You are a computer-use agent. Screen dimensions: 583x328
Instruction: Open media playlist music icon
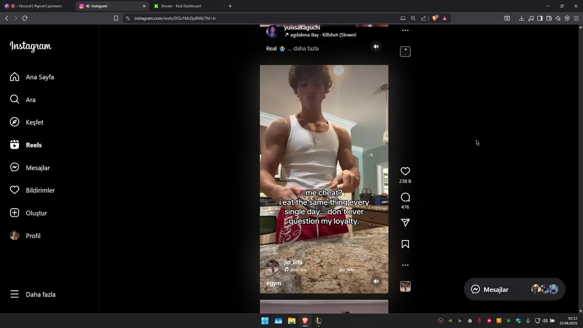coord(531,18)
